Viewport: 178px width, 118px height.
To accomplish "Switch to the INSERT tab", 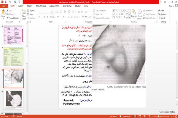I will (x=21, y=6).
